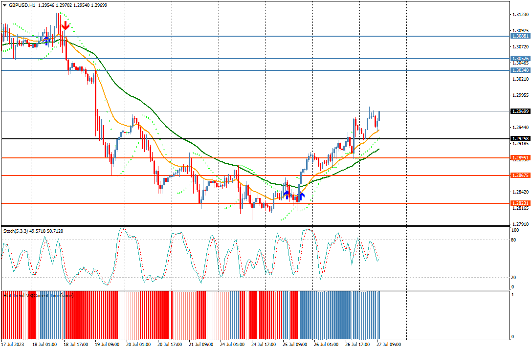
Task: Click the Stochastic scale value 80
Action: point(514,240)
